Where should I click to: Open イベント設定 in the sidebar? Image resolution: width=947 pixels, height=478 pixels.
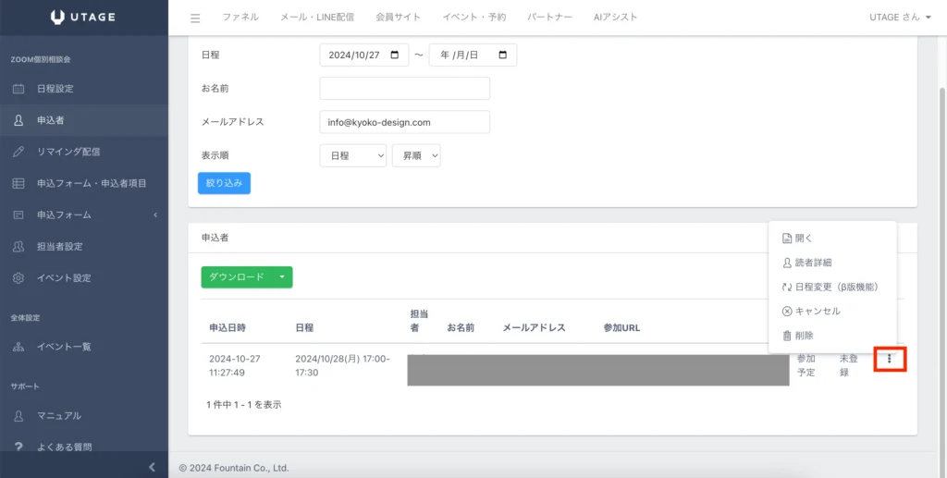coord(84,277)
